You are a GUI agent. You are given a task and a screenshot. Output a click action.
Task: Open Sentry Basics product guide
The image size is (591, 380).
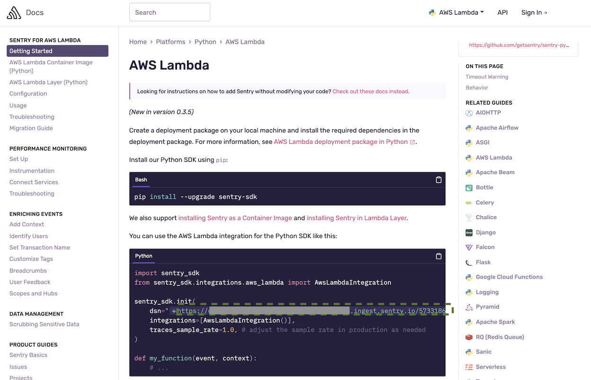pos(28,355)
